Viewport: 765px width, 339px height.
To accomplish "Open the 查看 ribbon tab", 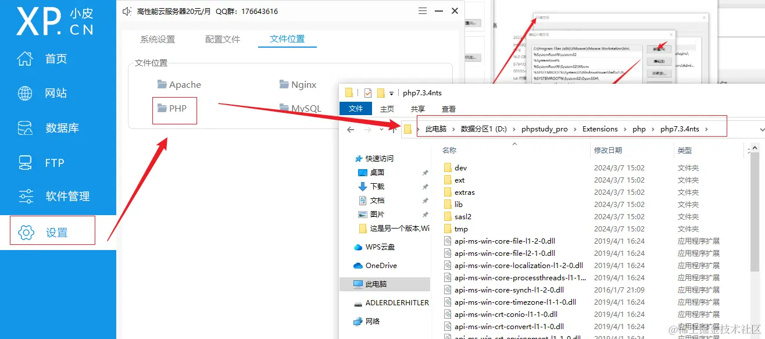I will tap(449, 109).
